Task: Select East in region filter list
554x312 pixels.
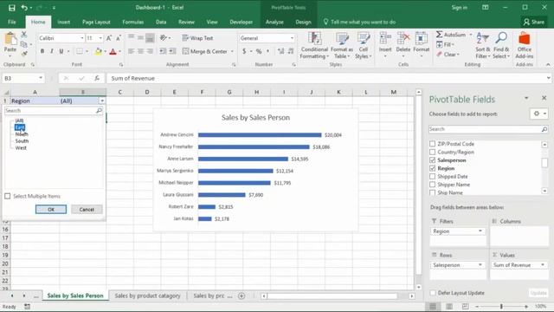Action: [x=20, y=127]
